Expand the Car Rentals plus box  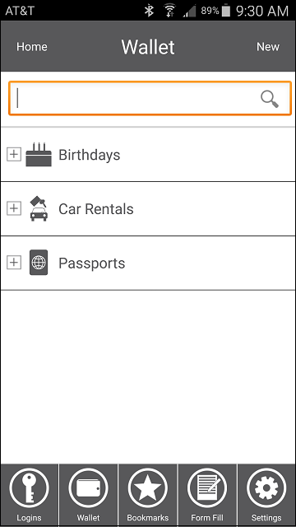14,208
